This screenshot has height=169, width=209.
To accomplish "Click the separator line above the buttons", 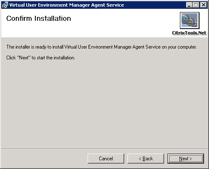I will click(104, 149).
